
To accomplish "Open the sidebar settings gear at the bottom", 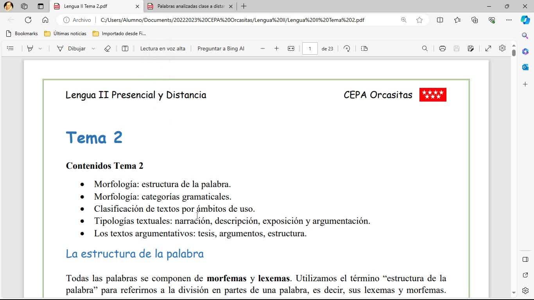I will 525,291.
